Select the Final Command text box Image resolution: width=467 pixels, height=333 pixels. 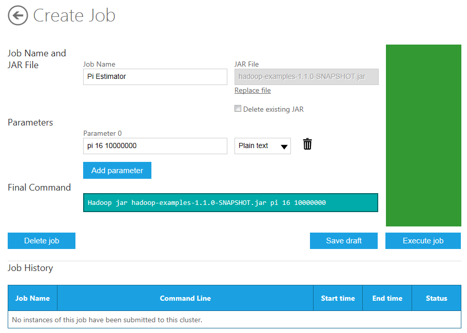click(230, 203)
